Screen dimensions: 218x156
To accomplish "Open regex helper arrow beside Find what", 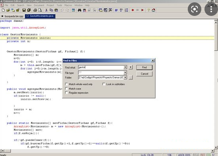I will pyautogui.click(x=130, y=67).
